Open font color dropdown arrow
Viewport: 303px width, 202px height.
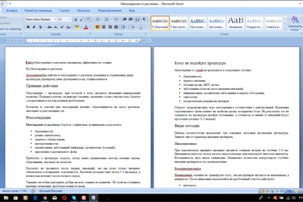pos(90,27)
